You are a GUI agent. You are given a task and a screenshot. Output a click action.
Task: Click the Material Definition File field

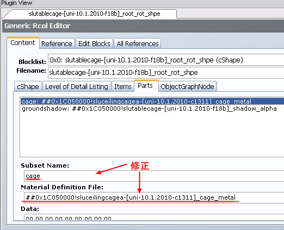pos(154,197)
